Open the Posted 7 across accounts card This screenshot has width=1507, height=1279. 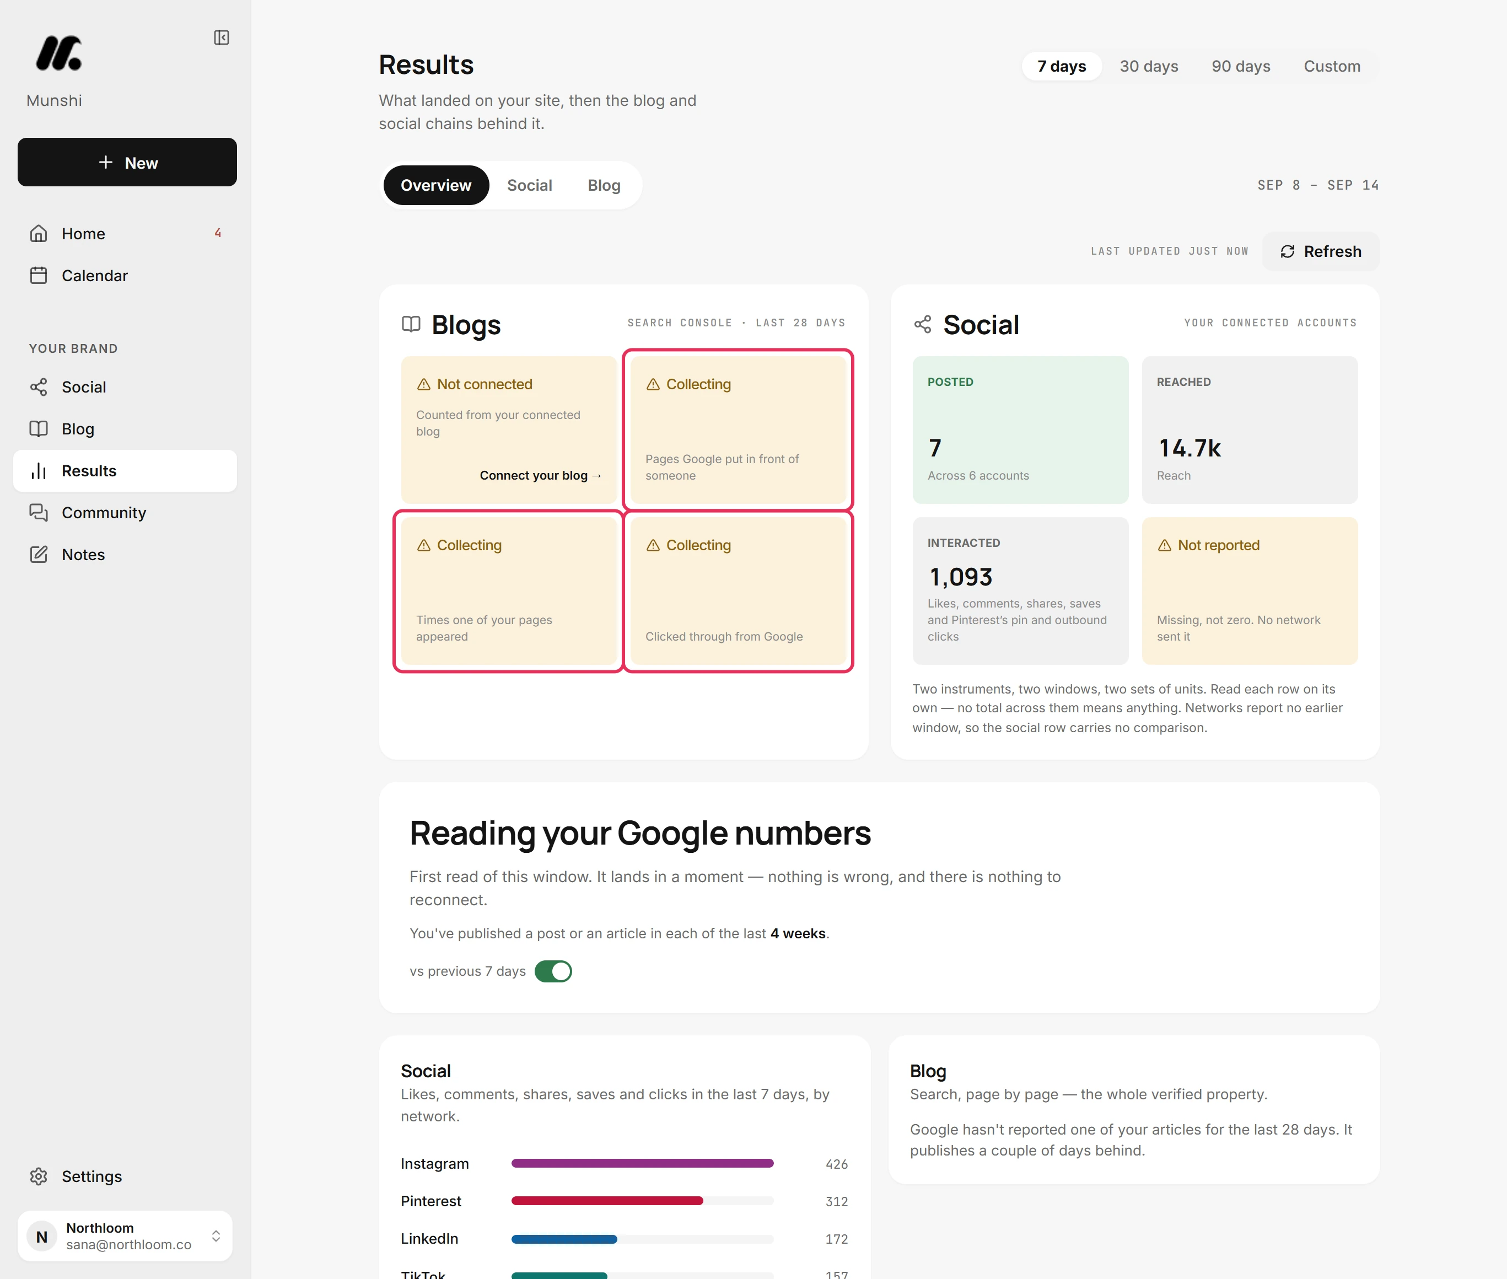[1020, 430]
